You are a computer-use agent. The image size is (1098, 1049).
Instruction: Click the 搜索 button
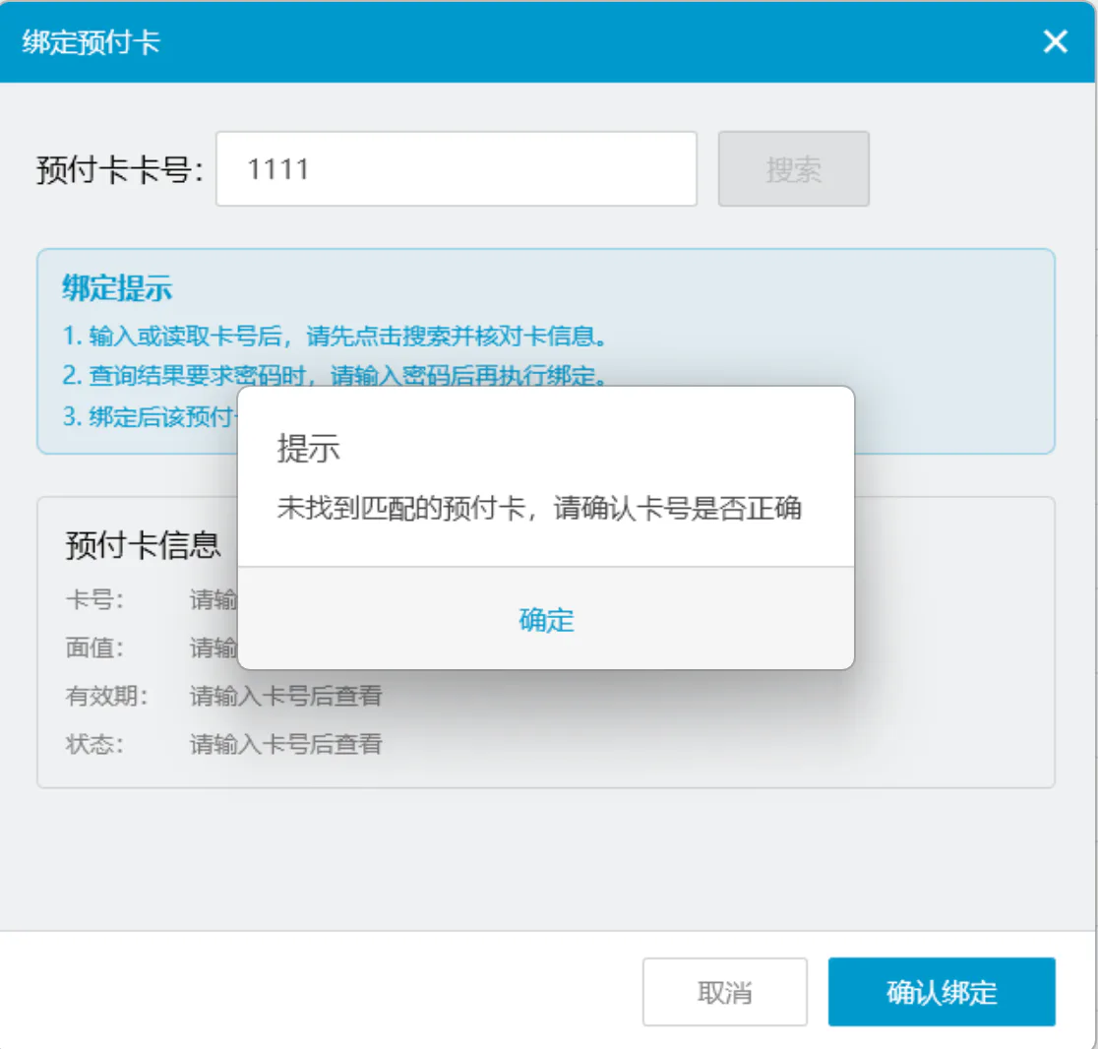click(x=793, y=168)
